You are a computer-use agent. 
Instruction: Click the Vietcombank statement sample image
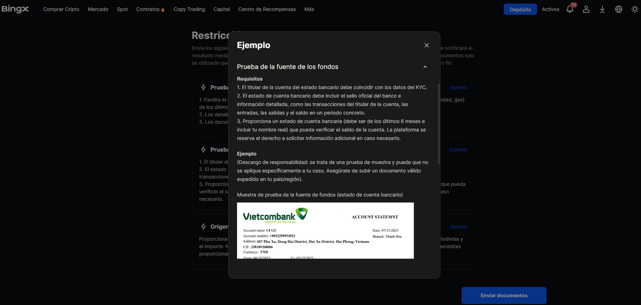tap(325, 230)
